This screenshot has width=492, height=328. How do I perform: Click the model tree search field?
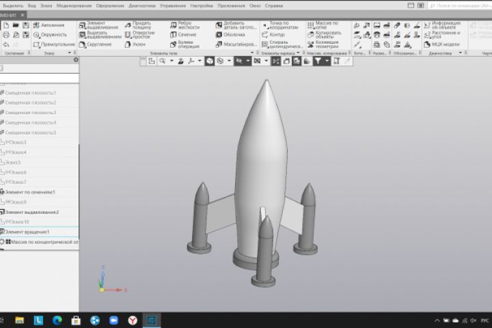tap(39, 78)
